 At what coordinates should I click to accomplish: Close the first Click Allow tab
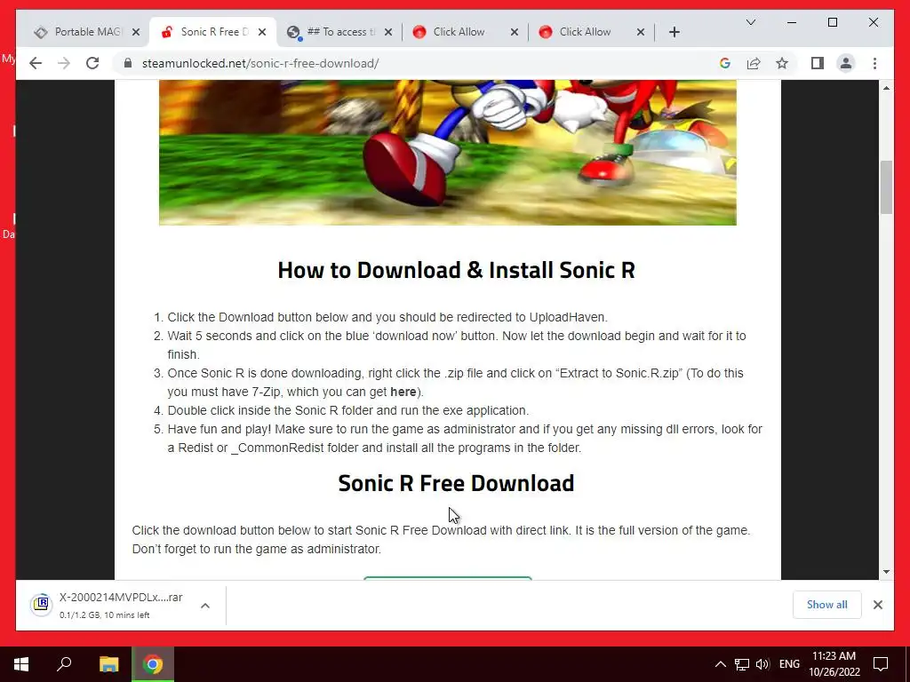pyautogui.click(x=515, y=32)
